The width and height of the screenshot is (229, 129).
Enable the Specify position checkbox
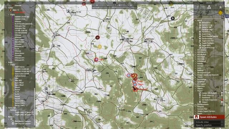pos(222,125)
